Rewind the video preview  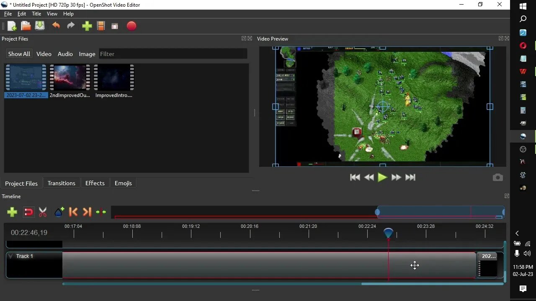[369, 177]
